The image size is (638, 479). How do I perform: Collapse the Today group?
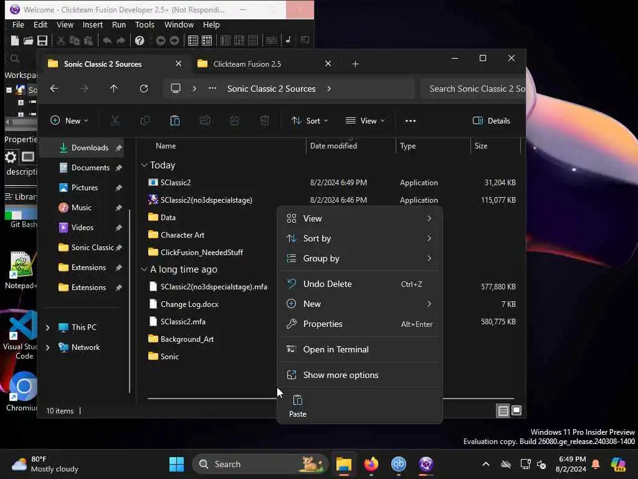point(144,165)
